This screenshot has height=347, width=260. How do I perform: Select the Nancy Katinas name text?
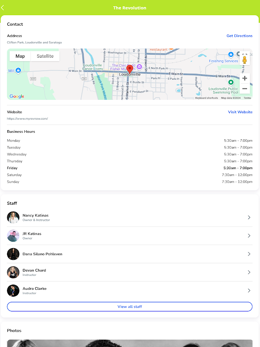pyautogui.click(x=36, y=215)
